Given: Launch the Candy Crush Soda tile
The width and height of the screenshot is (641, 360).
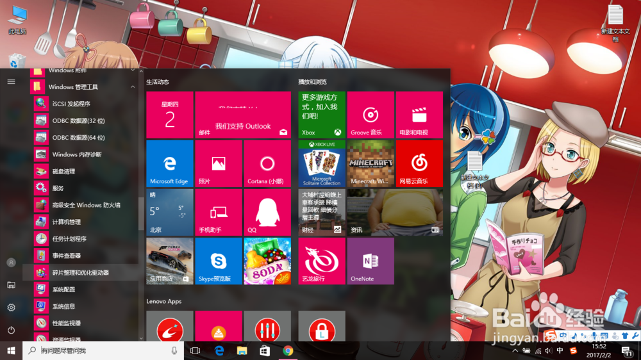Looking at the screenshot, I should 267,261.
